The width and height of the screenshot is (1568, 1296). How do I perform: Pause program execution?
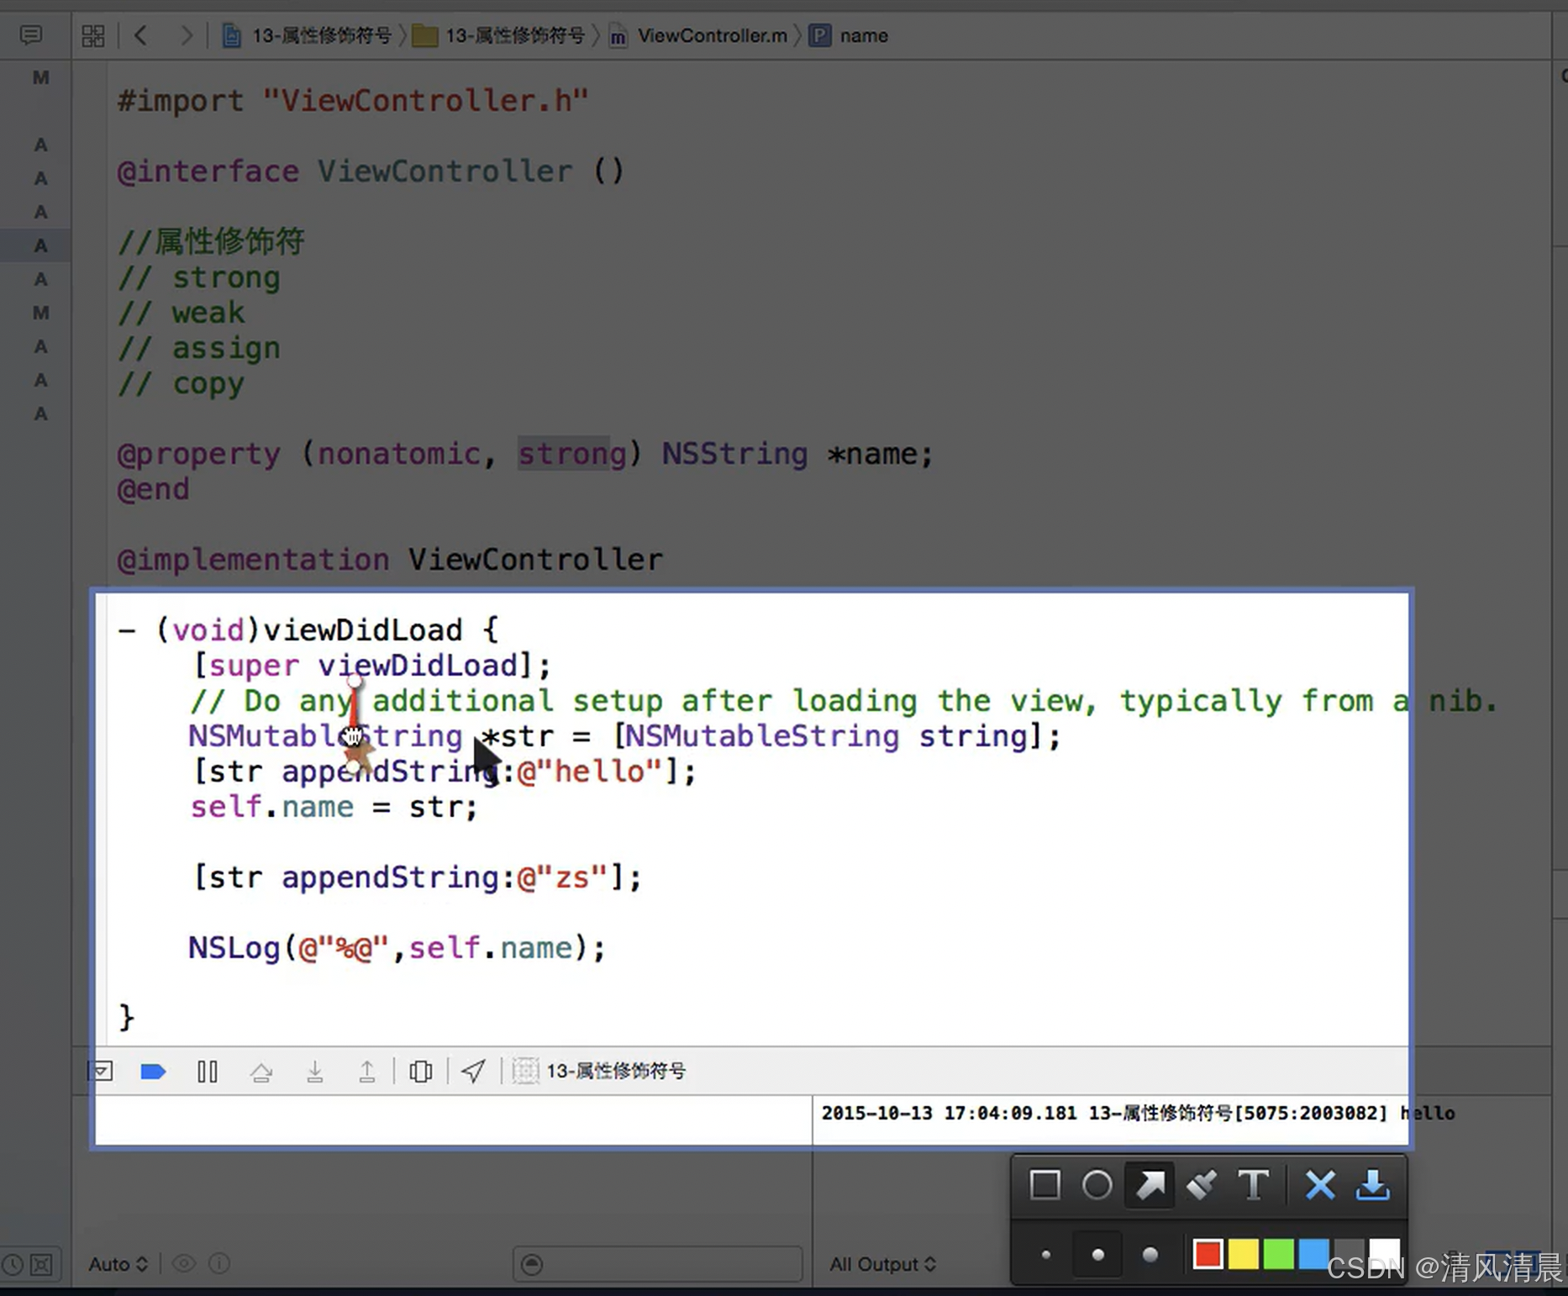(x=207, y=1072)
